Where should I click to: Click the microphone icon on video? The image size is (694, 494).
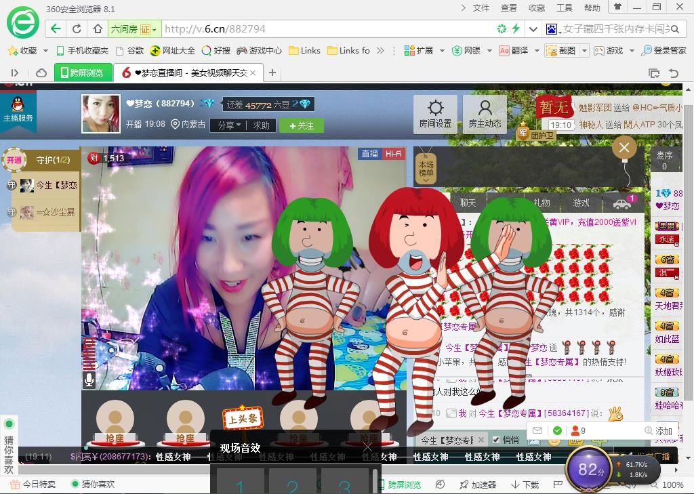89,379
